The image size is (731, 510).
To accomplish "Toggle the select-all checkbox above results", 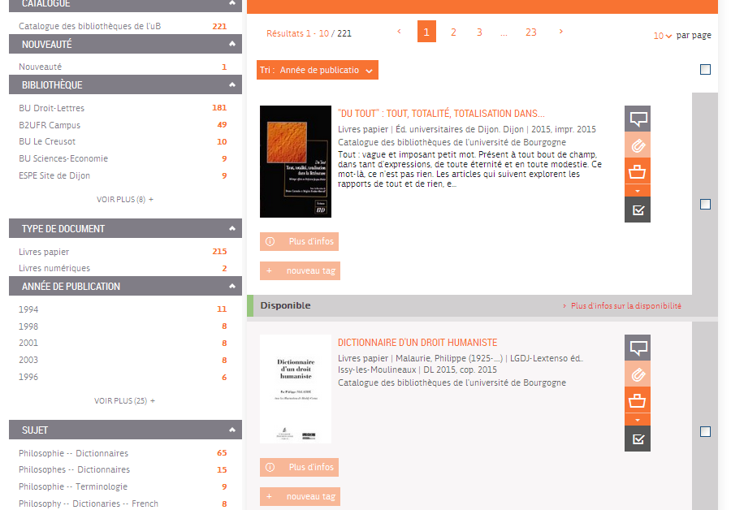I will 705,70.
